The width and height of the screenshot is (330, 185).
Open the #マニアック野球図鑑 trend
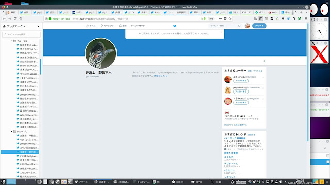[235, 138]
